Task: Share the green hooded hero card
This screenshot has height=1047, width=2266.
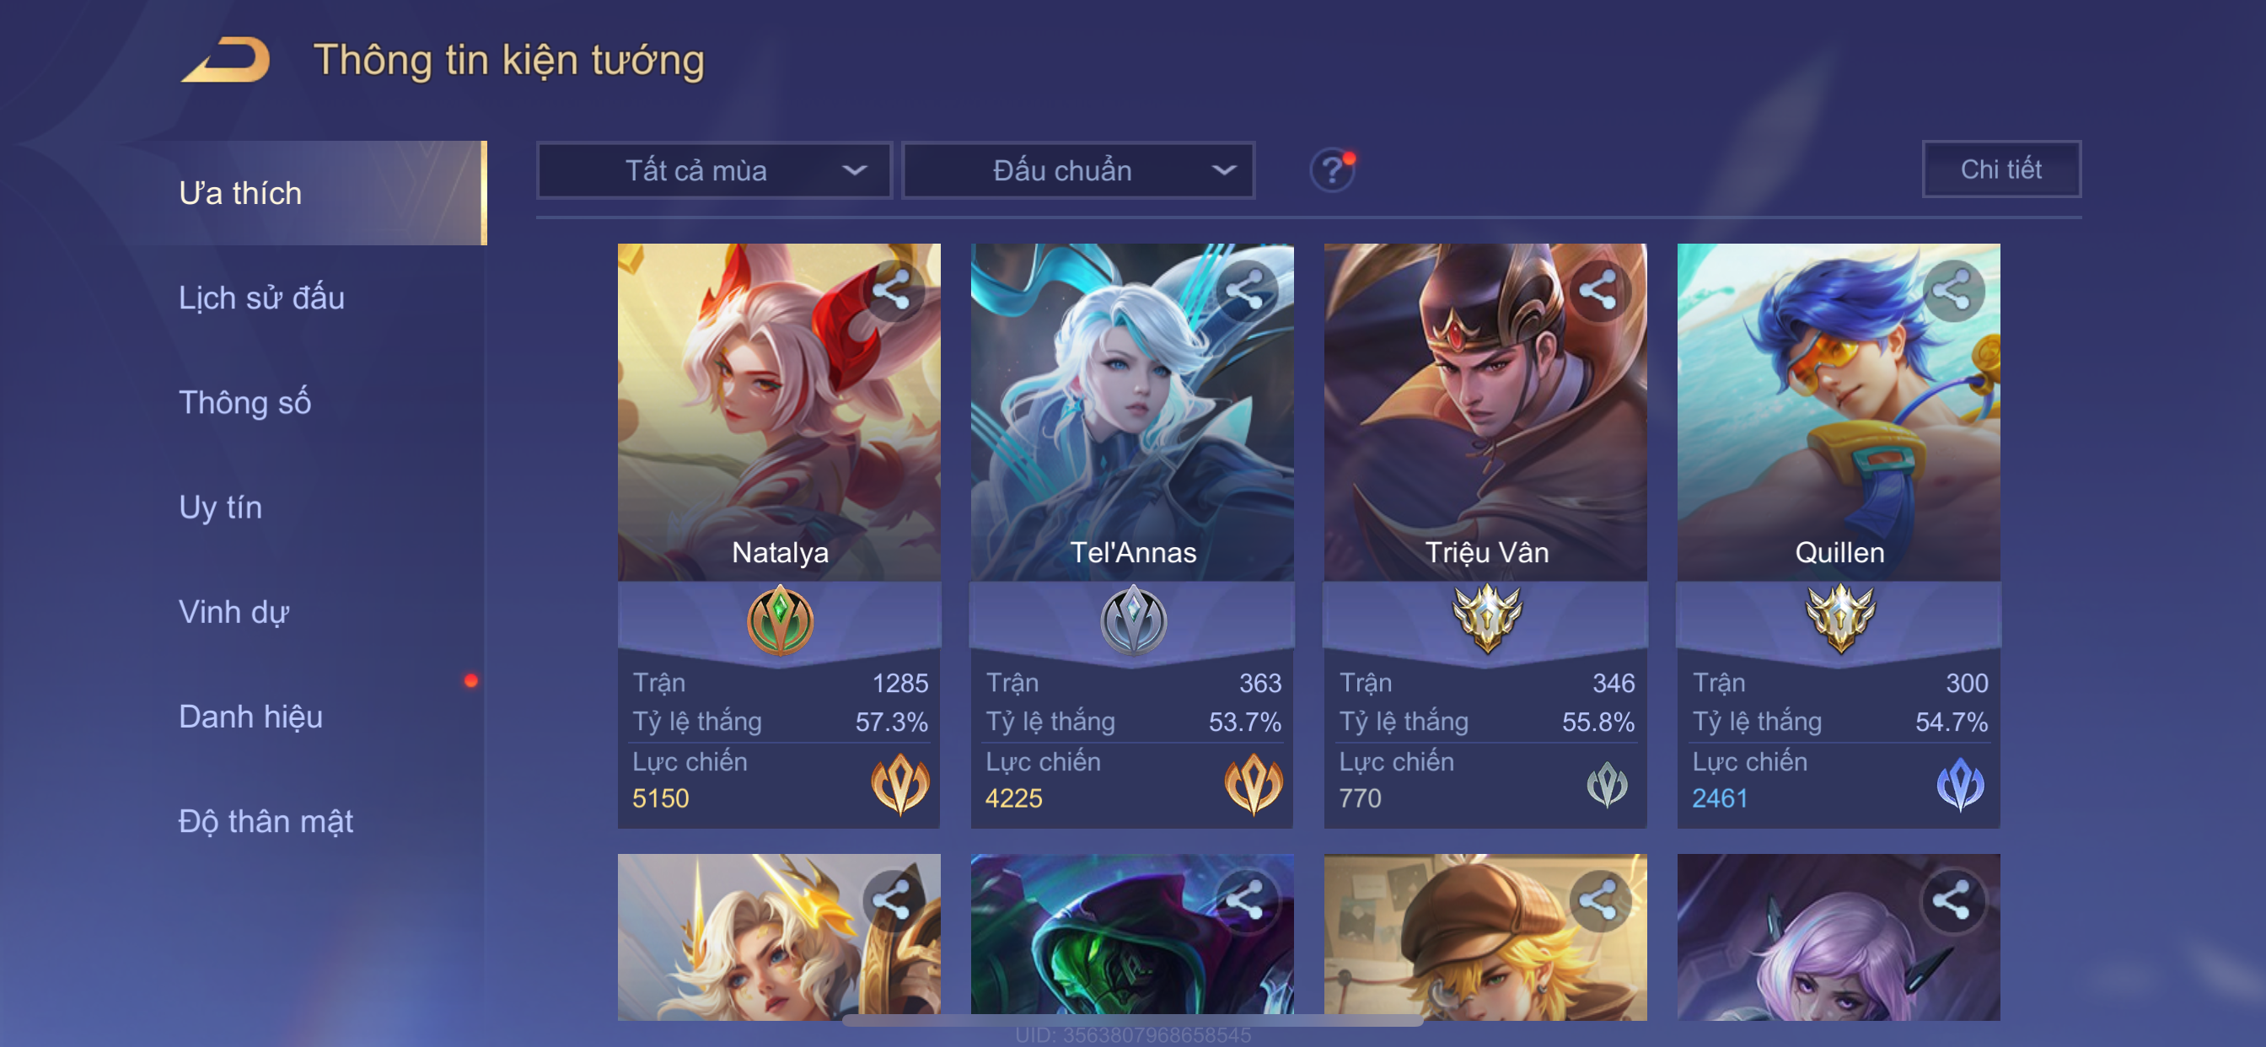Action: pos(1245,900)
